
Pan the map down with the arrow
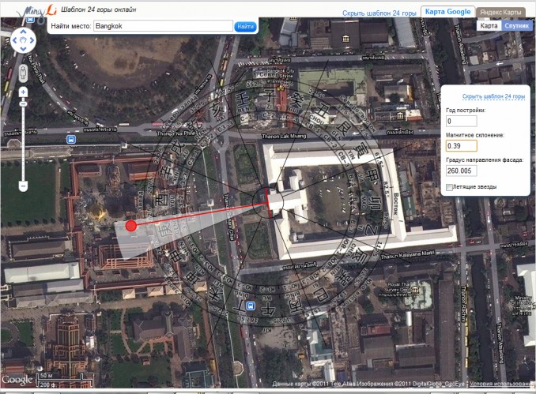pos(23,49)
